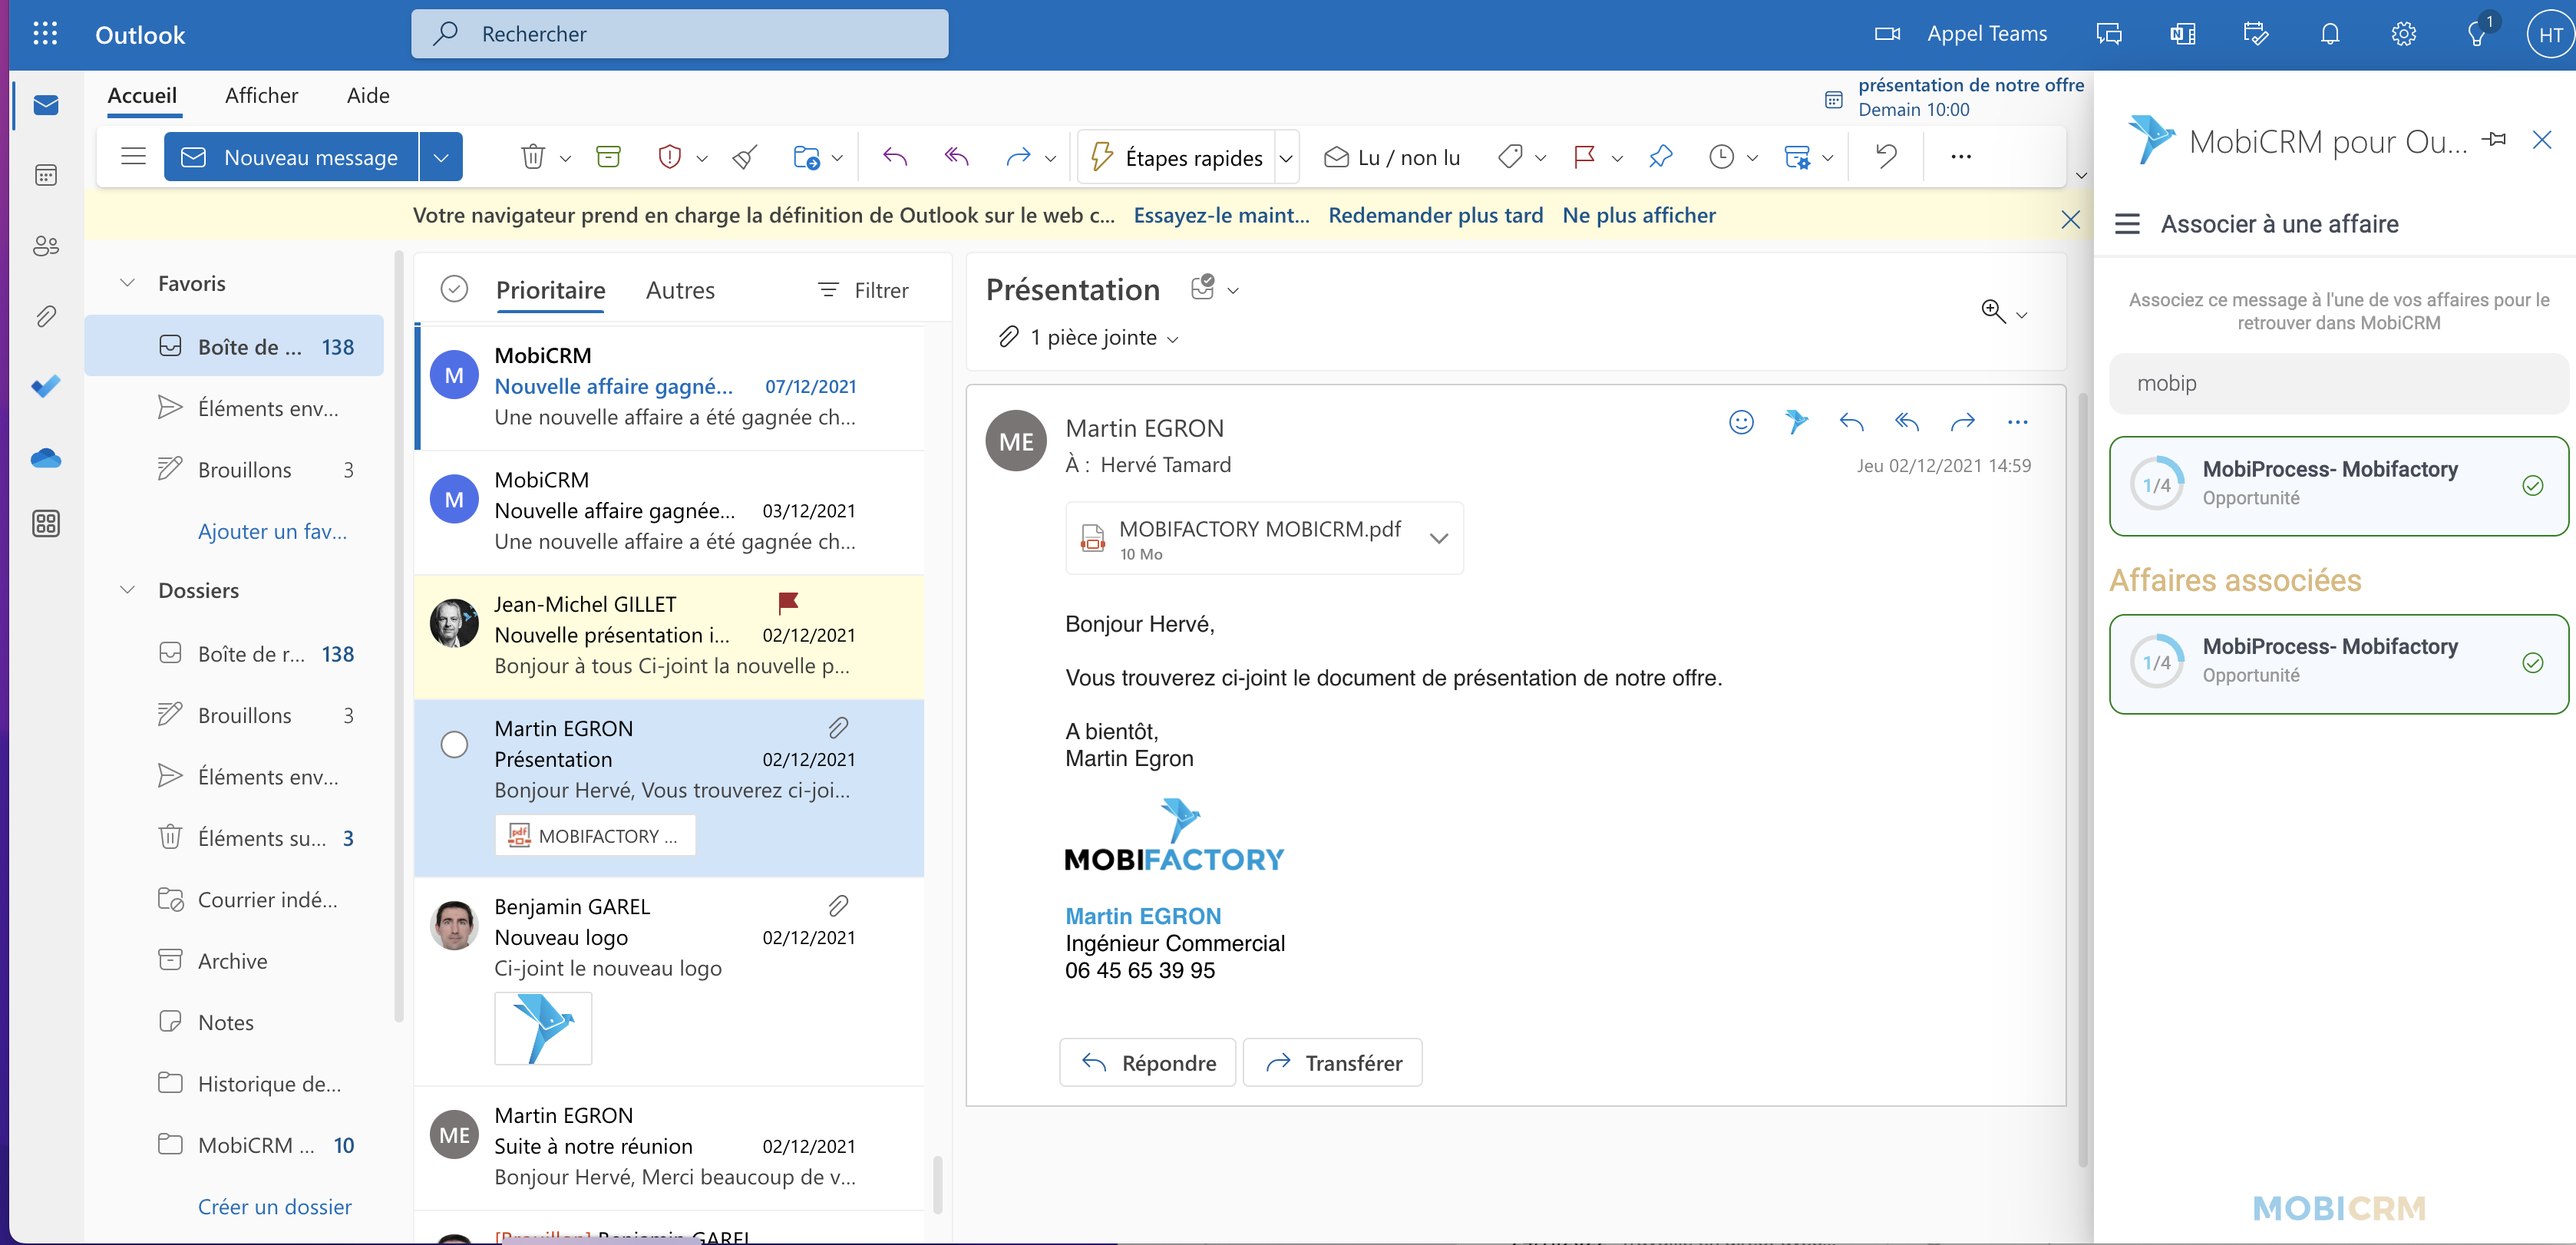2576x1245 pixels.
Task: Click the zoom magnifier icon in reading pane
Action: pos(1993,311)
